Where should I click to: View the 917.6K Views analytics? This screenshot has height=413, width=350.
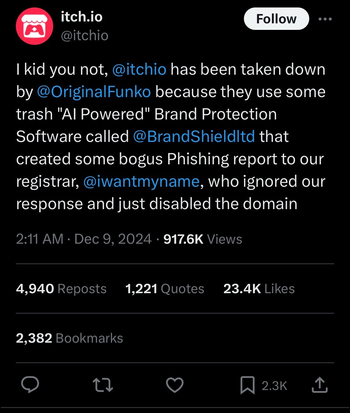point(203,239)
